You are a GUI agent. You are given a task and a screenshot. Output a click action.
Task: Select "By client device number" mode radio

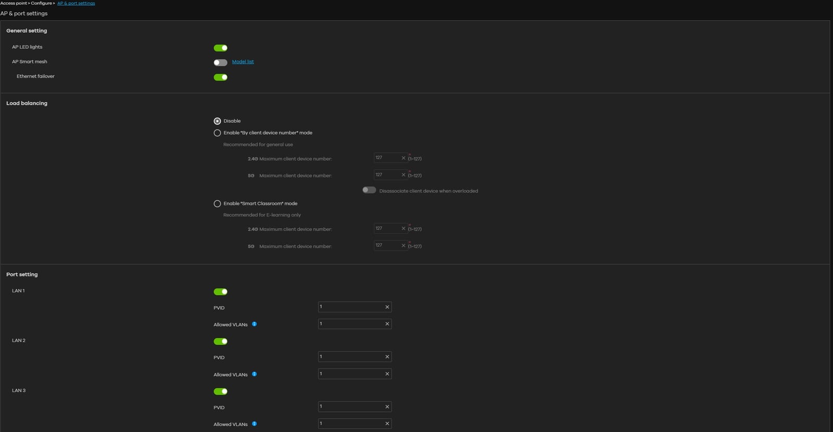(217, 133)
